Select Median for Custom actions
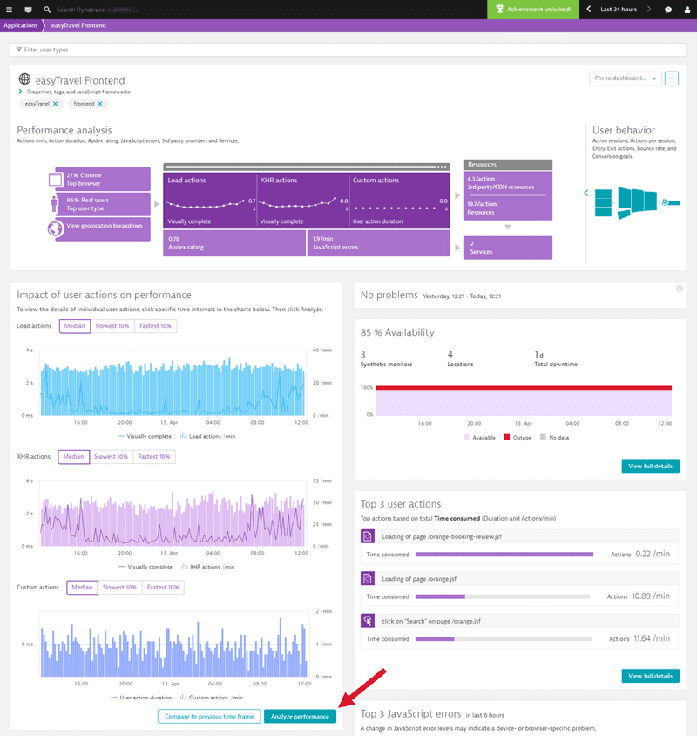 pos(82,587)
